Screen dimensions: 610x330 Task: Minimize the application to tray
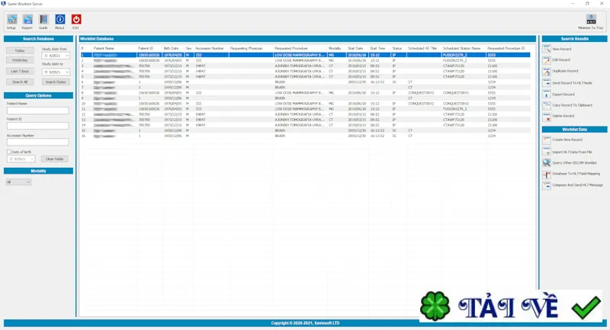point(591,19)
